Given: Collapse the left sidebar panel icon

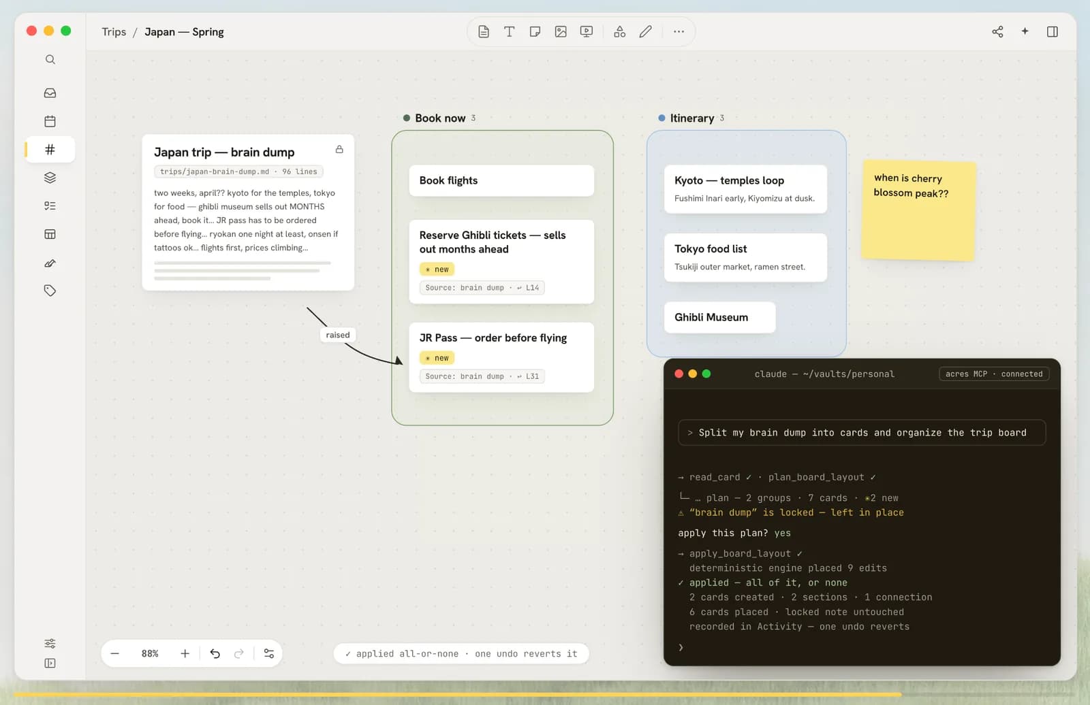Looking at the screenshot, I should [50, 663].
